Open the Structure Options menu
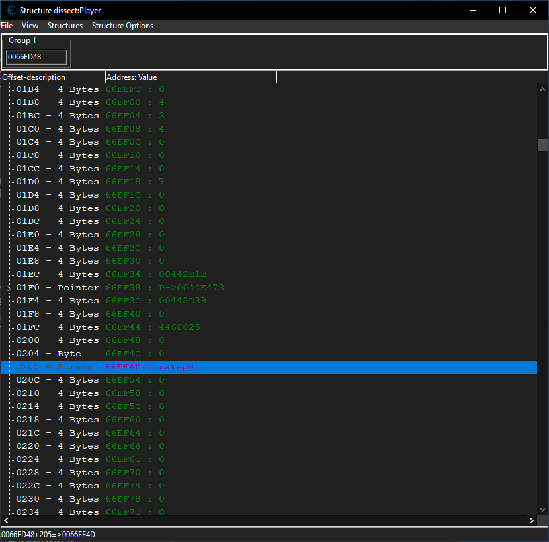 point(122,26)
